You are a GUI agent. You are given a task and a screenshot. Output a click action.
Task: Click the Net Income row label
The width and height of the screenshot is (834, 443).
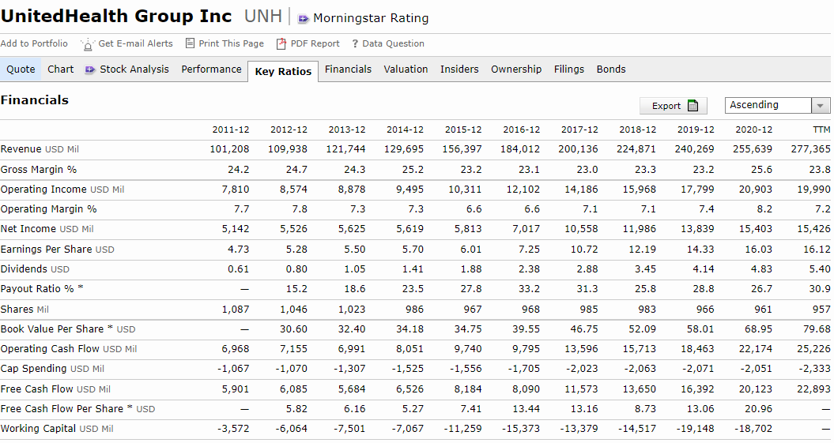(x=47, y=229)
